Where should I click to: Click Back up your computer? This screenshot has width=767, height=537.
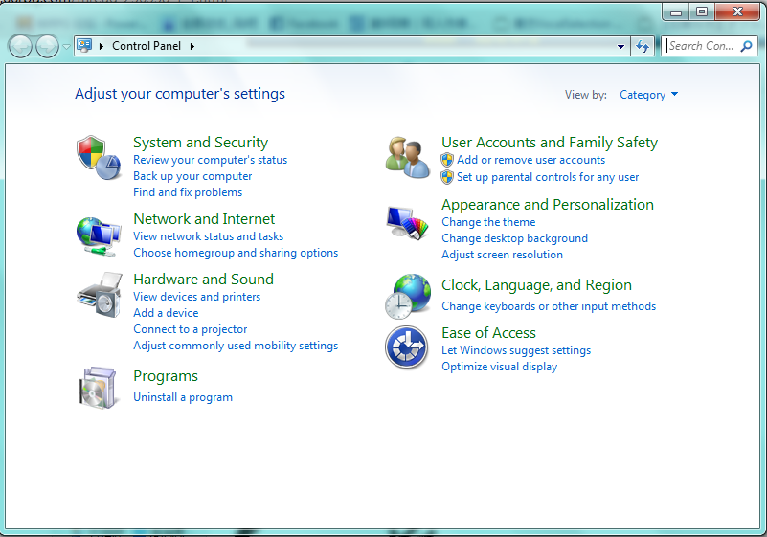192,176
